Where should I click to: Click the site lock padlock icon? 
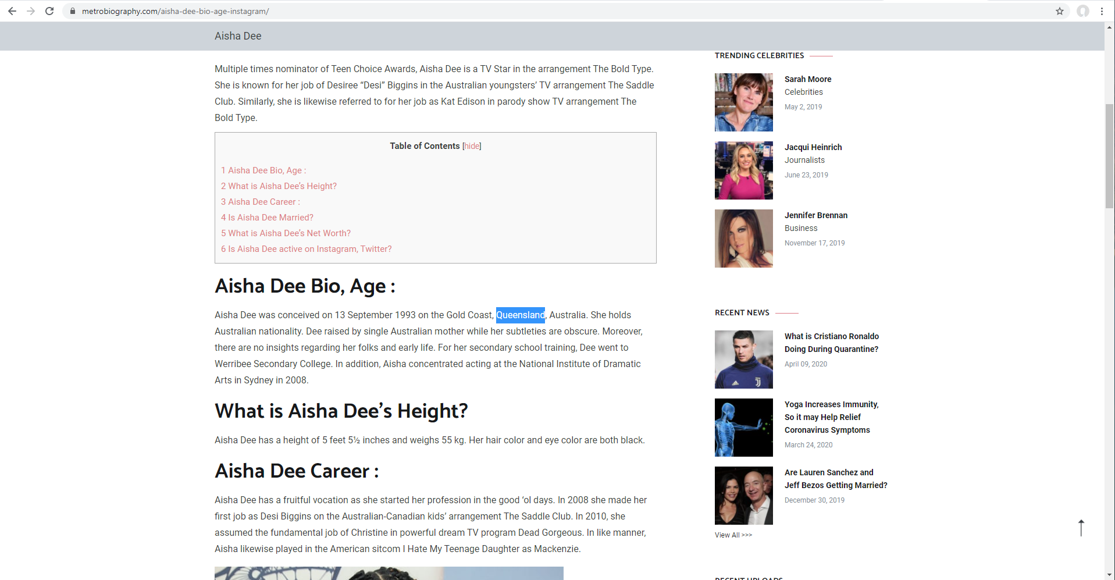[x=73, y=11]
